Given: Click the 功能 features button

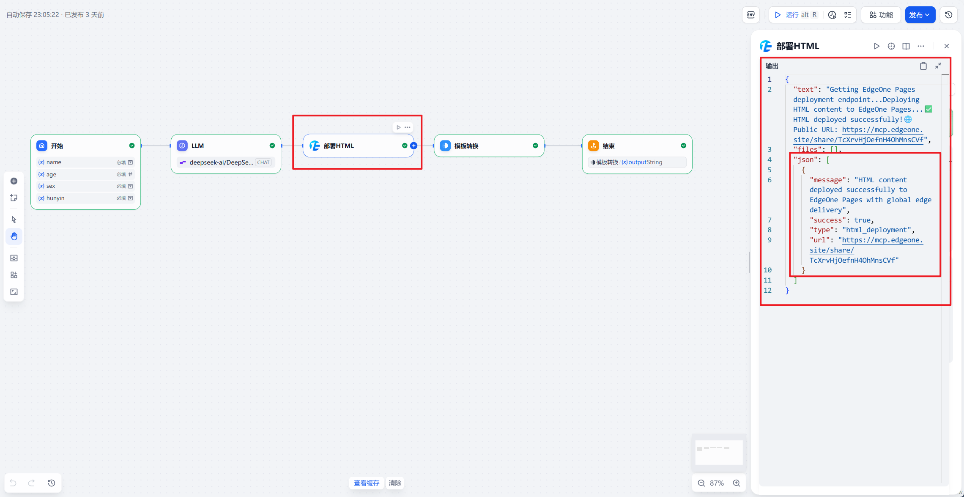Looking at the screenshot, I should [881, 15].
